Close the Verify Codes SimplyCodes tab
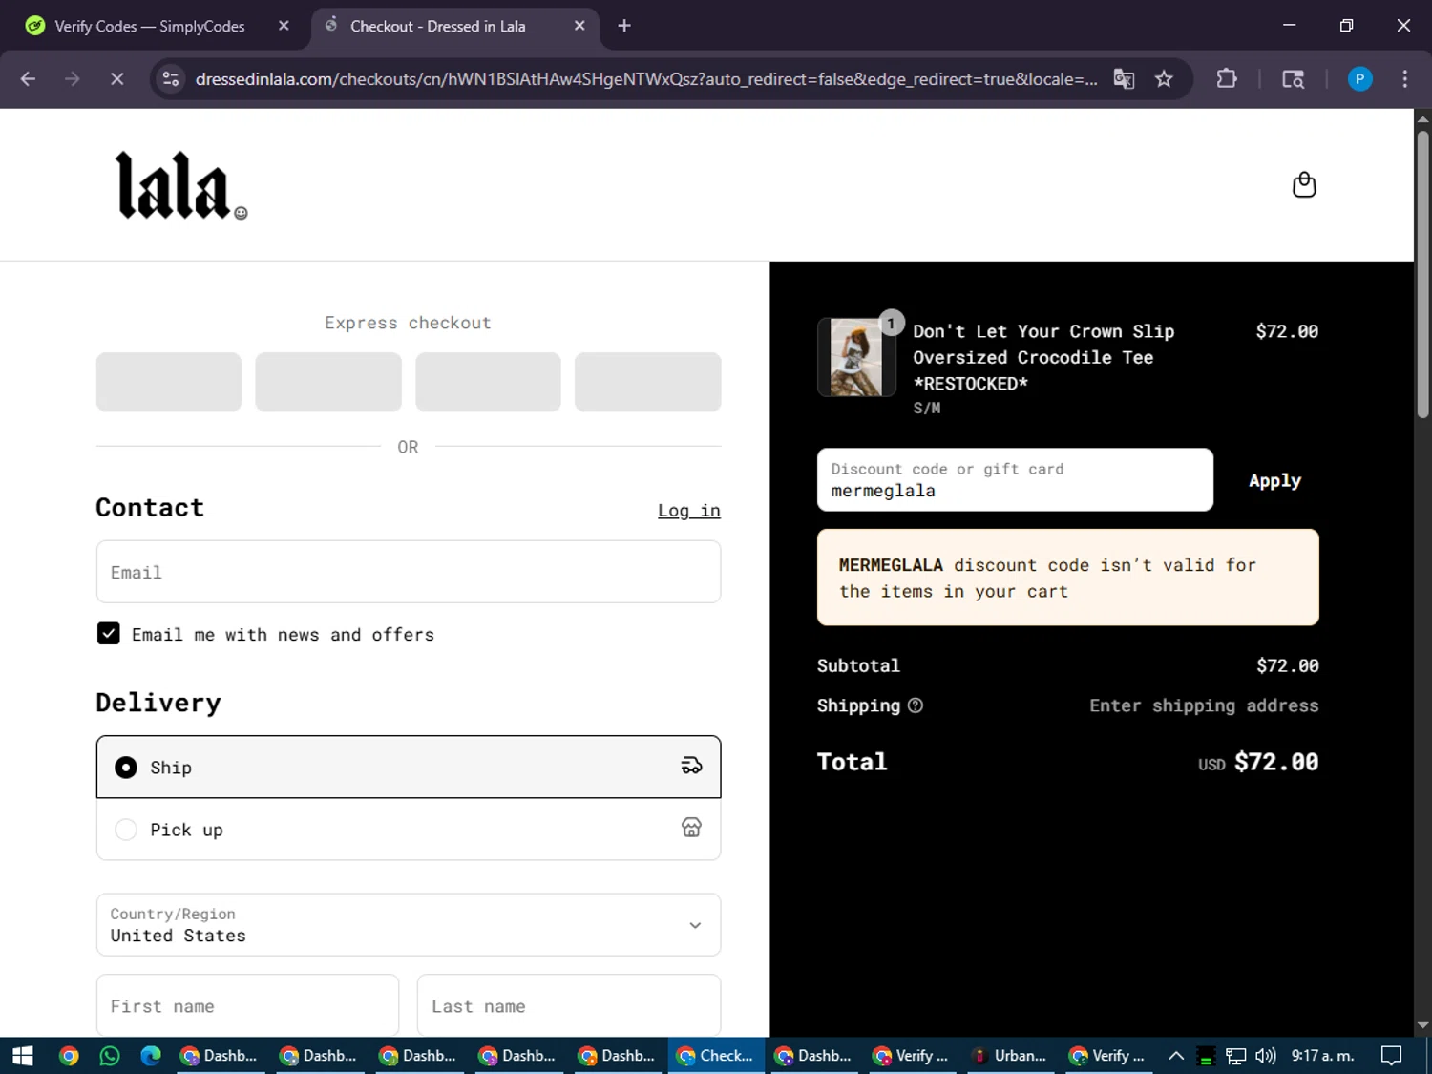The width and height of the screenshot is (1432, 1074). click(284, 26)
